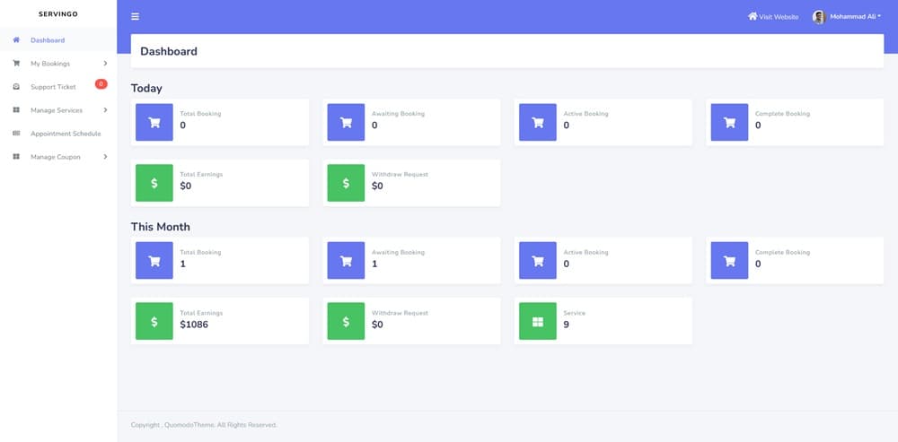898x442 pixels.
Task: Click the This Month Awaiting Booking cart icon
Action: 346,261
